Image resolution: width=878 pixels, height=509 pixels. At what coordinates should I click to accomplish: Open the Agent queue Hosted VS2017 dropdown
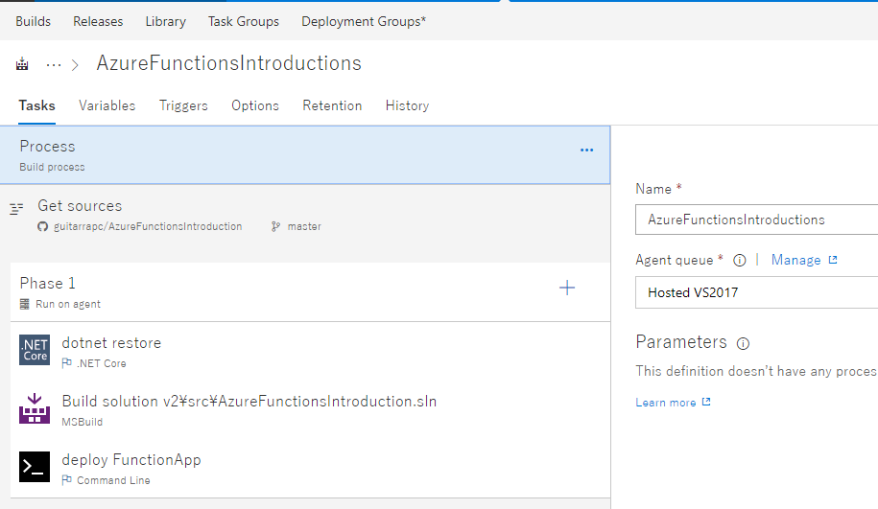pos(756,292)
